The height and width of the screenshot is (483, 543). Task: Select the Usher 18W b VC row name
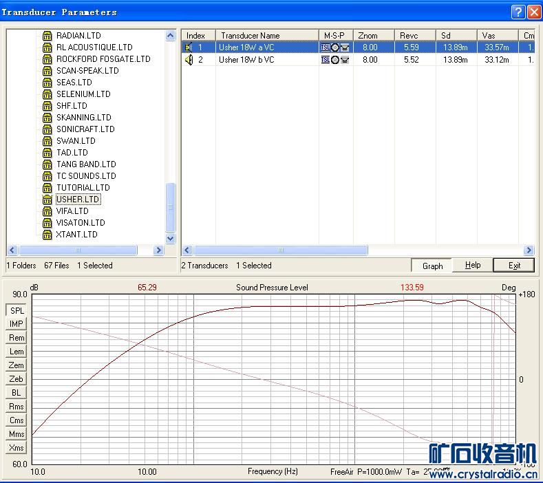(246, 60)
